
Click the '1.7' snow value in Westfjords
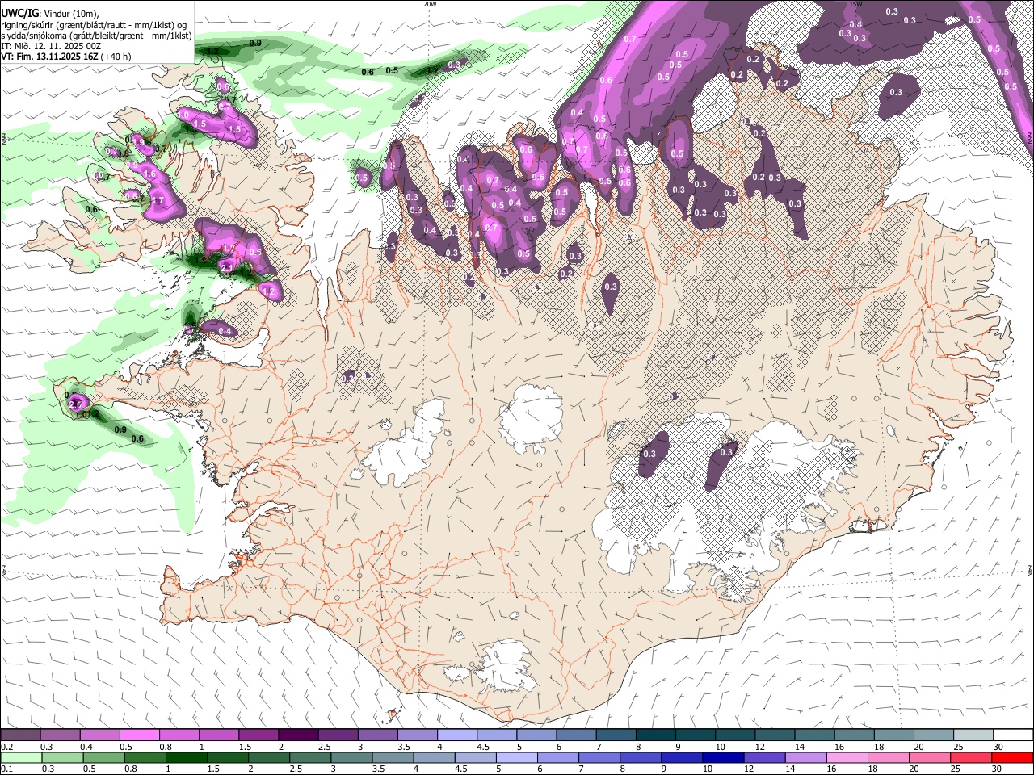[158, 201]
